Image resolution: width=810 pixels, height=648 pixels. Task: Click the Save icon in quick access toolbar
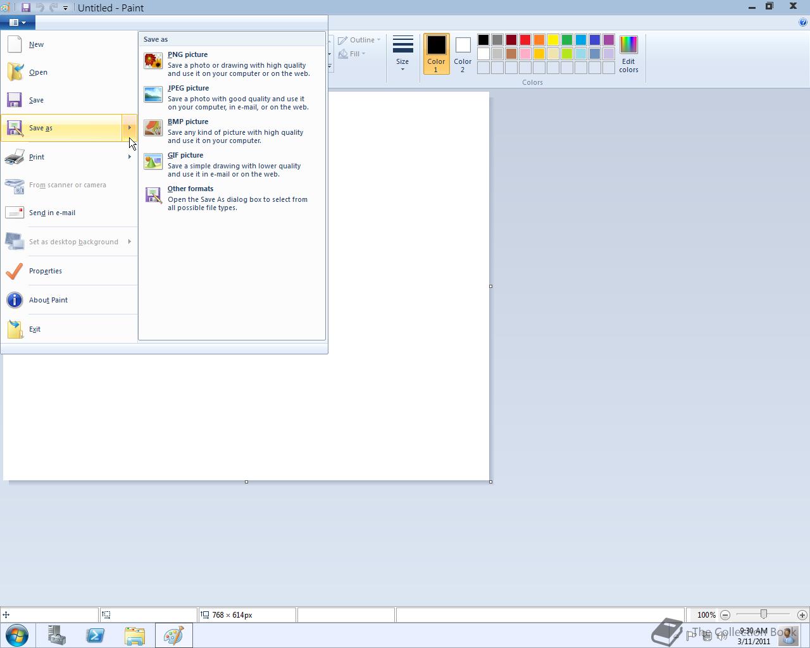point(26,8)
